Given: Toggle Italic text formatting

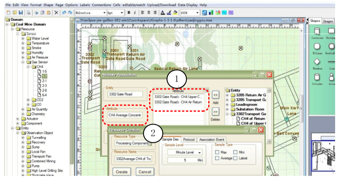Looking at the screenshot, I should click(x=135, y=13).
